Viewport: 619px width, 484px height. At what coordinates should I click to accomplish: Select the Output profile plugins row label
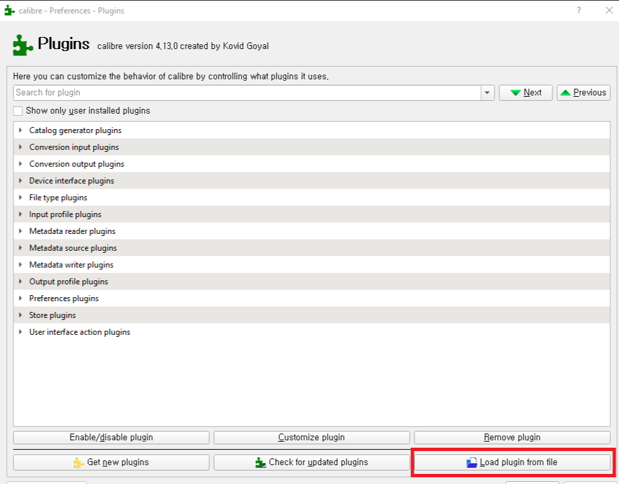[x=69, y=282]
